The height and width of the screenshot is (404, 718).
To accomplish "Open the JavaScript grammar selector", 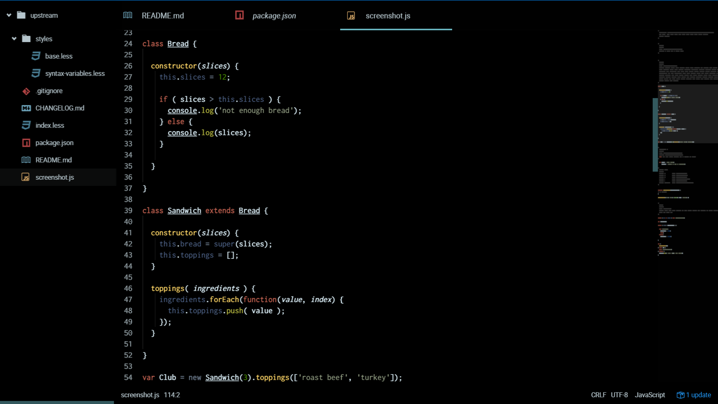I will click(x=650, y=395).
